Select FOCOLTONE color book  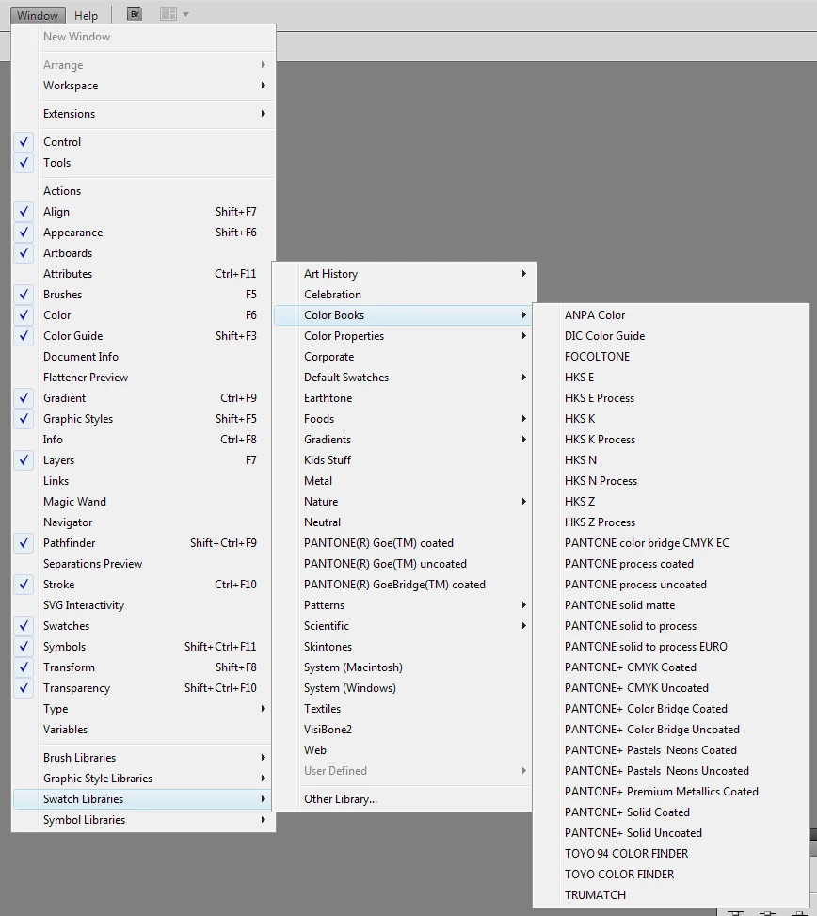coord(671,357)
